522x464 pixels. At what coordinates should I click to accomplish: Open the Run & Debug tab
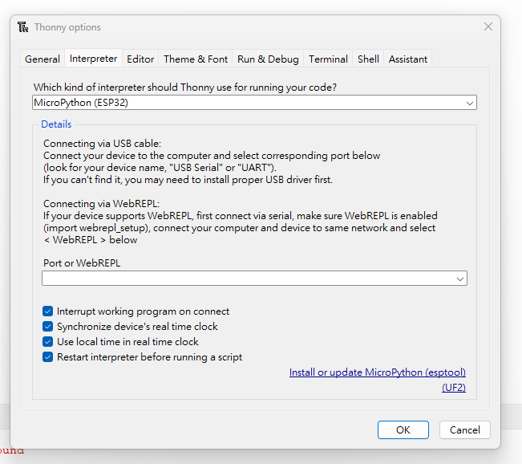click(x=268, y=59)
